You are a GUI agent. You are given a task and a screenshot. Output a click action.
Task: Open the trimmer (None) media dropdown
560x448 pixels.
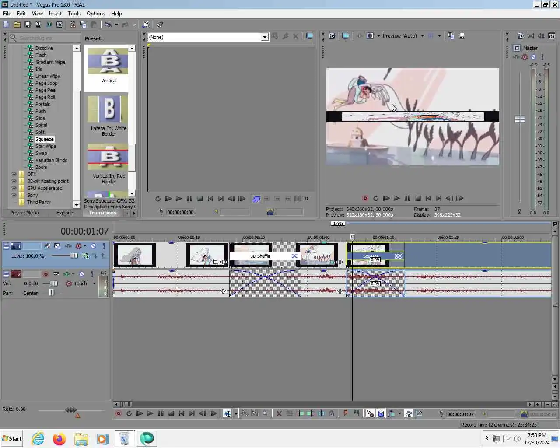[x=264, y=37]
